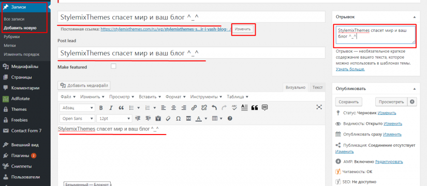The height and width of the screenshot is (186, 427).
Task: Click round arrow button beside Просмотреть
Action: point(412,102)
